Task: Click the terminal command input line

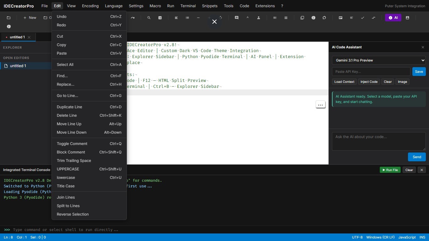Action: [x=220, y=230]
